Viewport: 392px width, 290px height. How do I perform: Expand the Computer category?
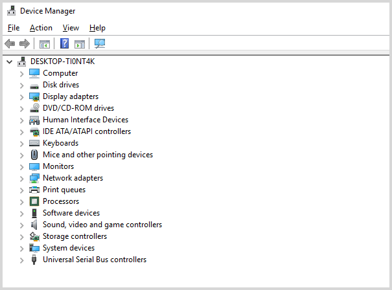click(x=22, y=74)
